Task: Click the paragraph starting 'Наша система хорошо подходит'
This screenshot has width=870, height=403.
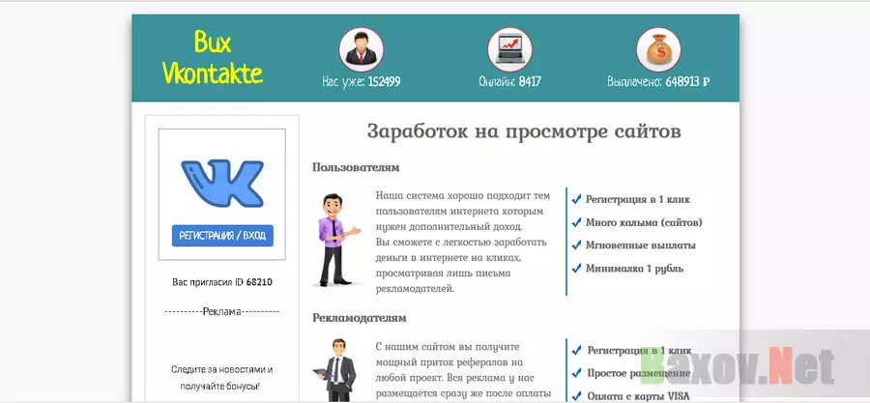Action: pos(463,243)
